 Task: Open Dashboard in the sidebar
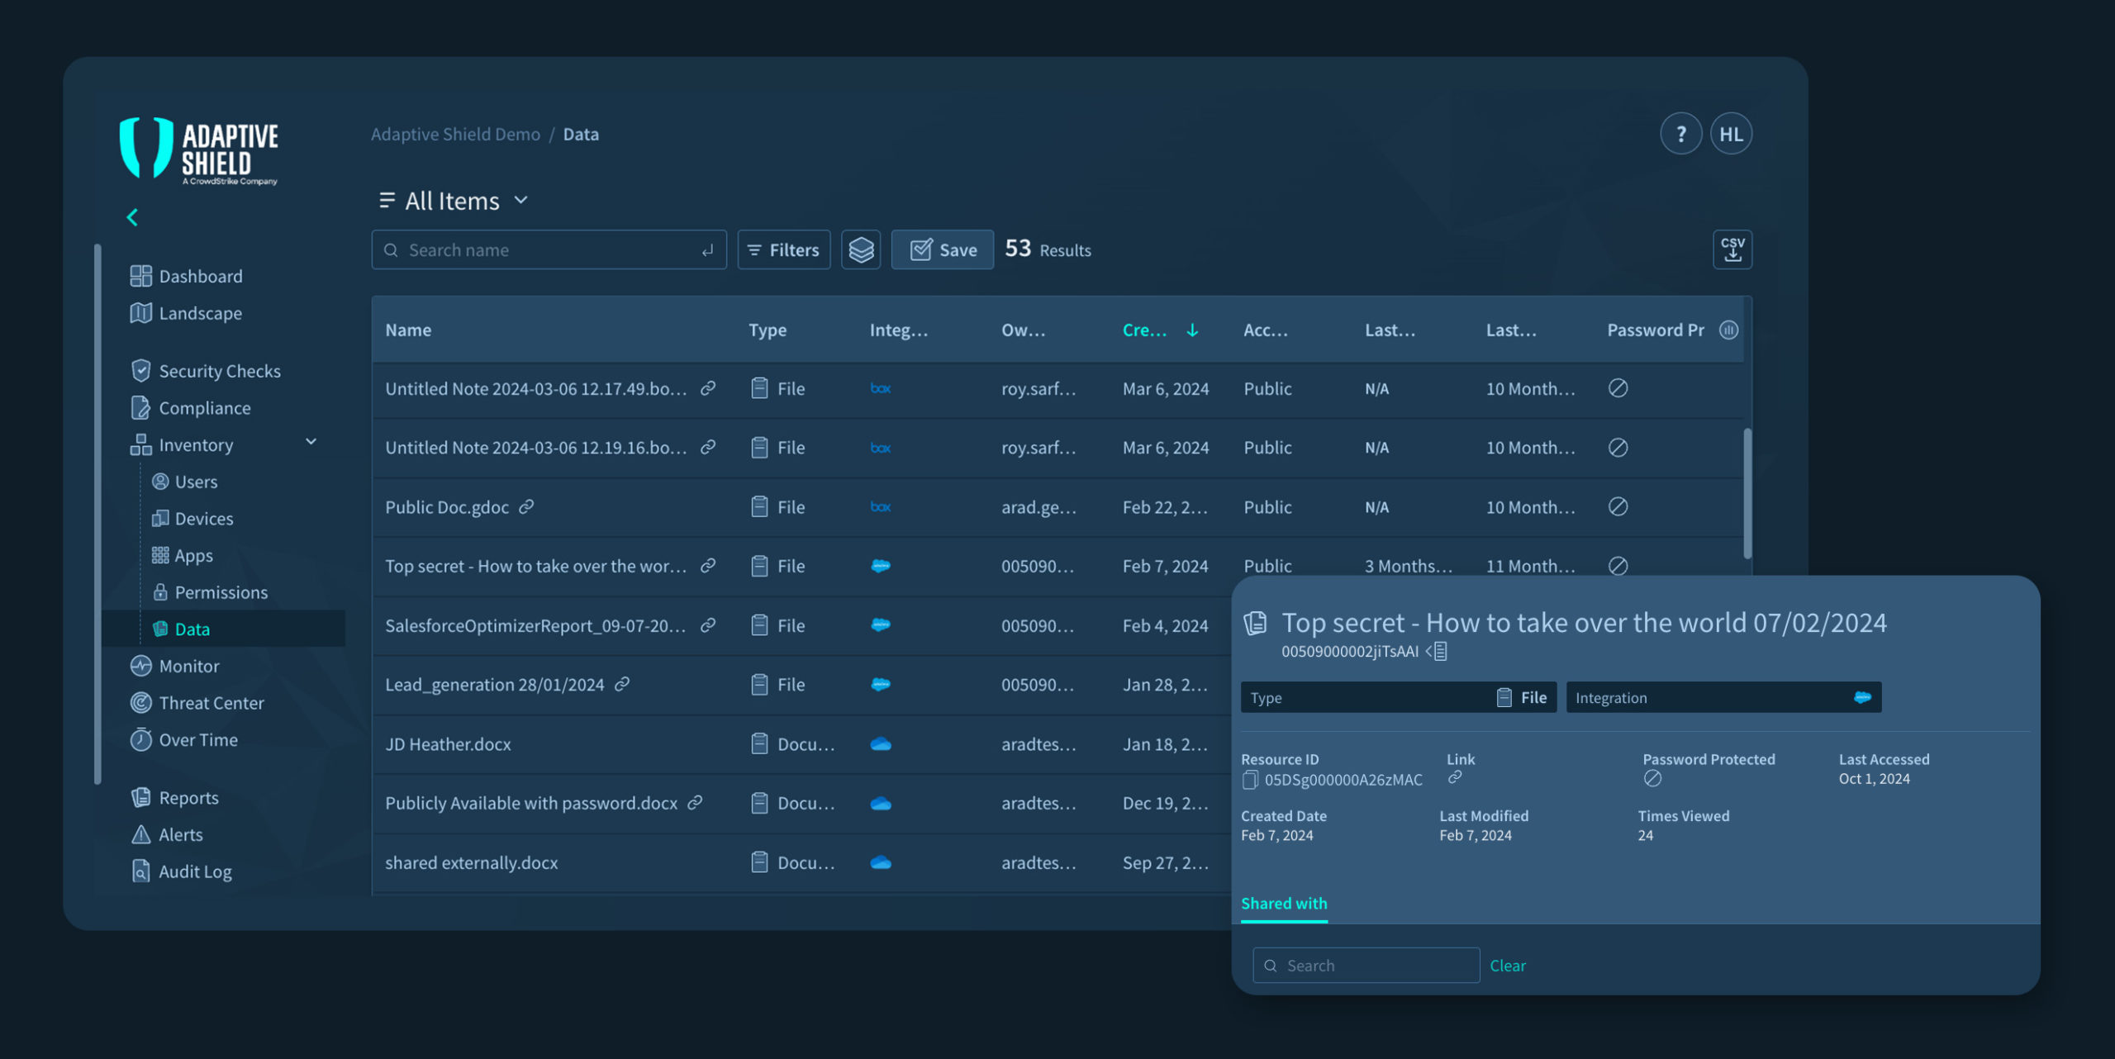(187, 277)
